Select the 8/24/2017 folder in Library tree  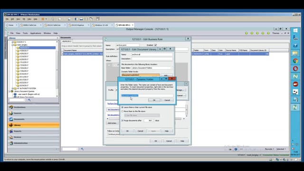[24, 85]
